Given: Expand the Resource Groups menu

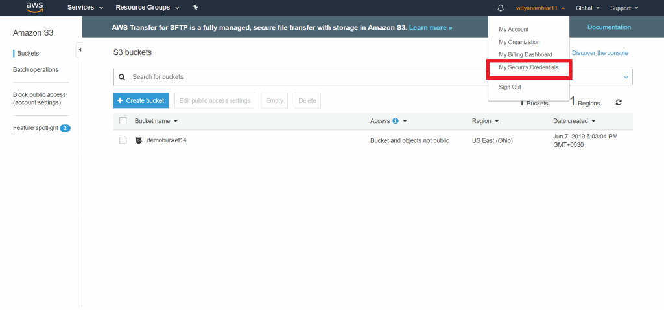Looking at the screenshot, I should [147, 8].
